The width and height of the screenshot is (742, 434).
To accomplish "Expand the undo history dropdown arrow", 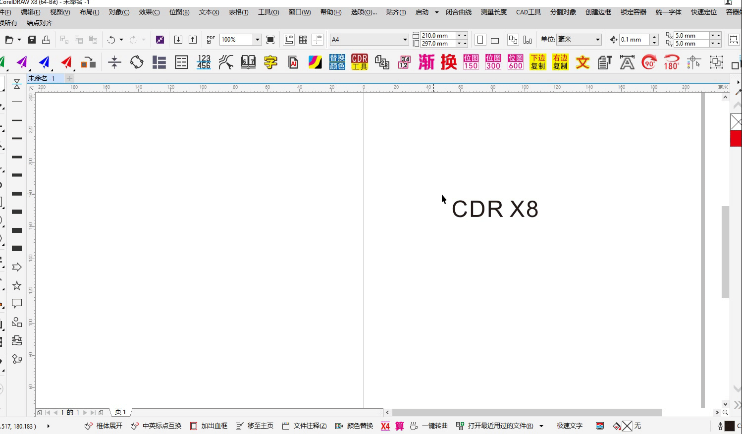I will (121, 40).
